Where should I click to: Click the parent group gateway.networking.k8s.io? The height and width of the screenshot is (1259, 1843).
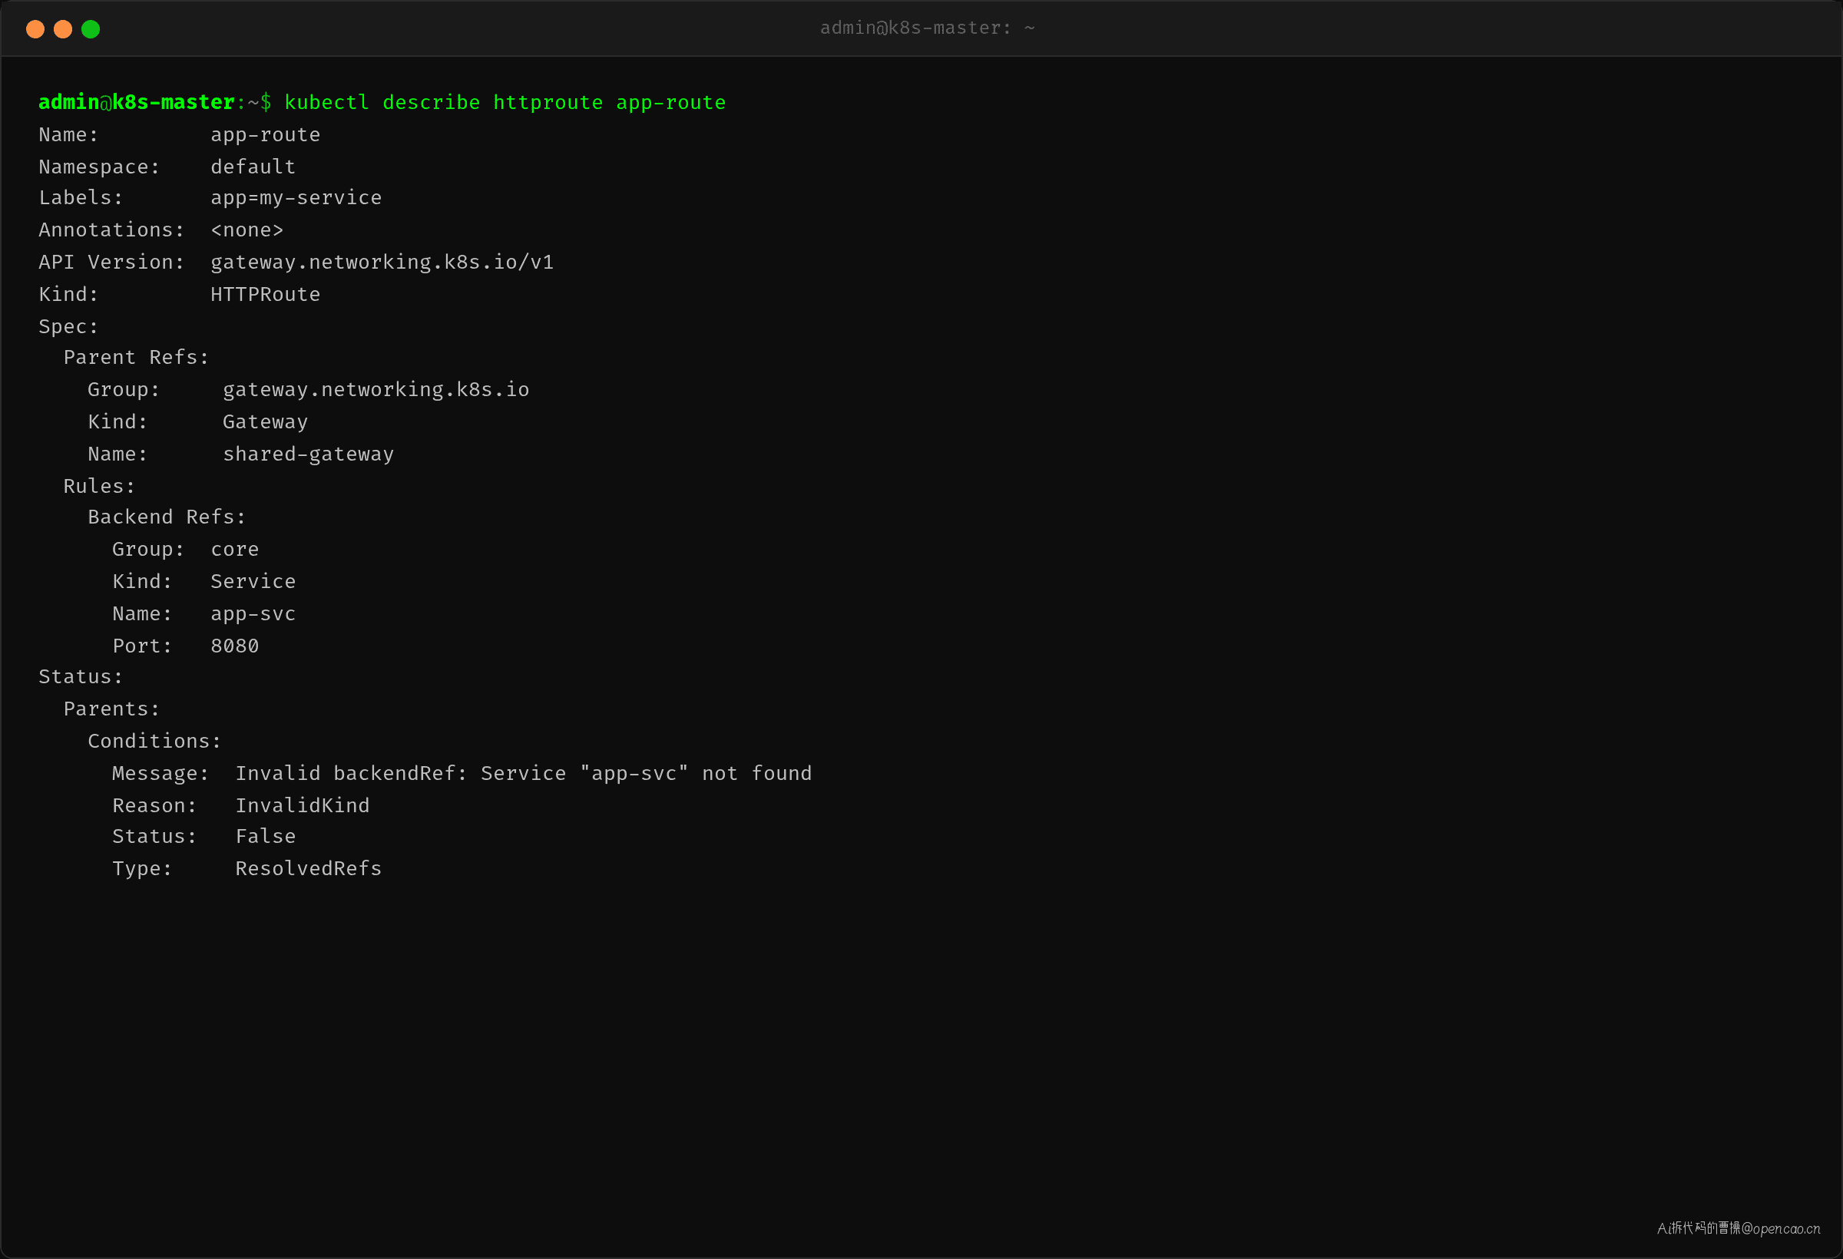375,390
